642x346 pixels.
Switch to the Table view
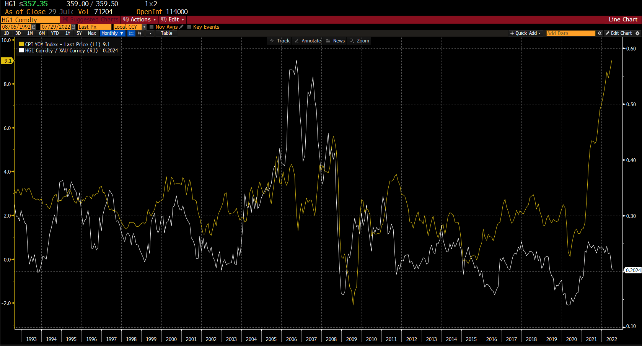coord(166,33)
